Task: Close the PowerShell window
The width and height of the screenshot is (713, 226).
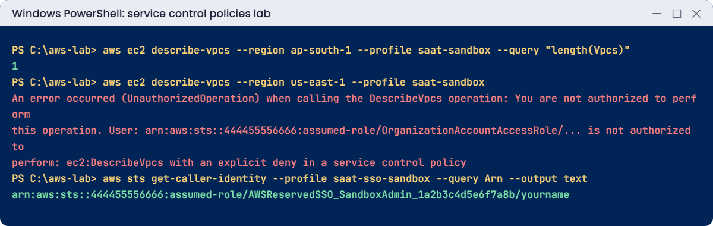Action: [695, 14]
